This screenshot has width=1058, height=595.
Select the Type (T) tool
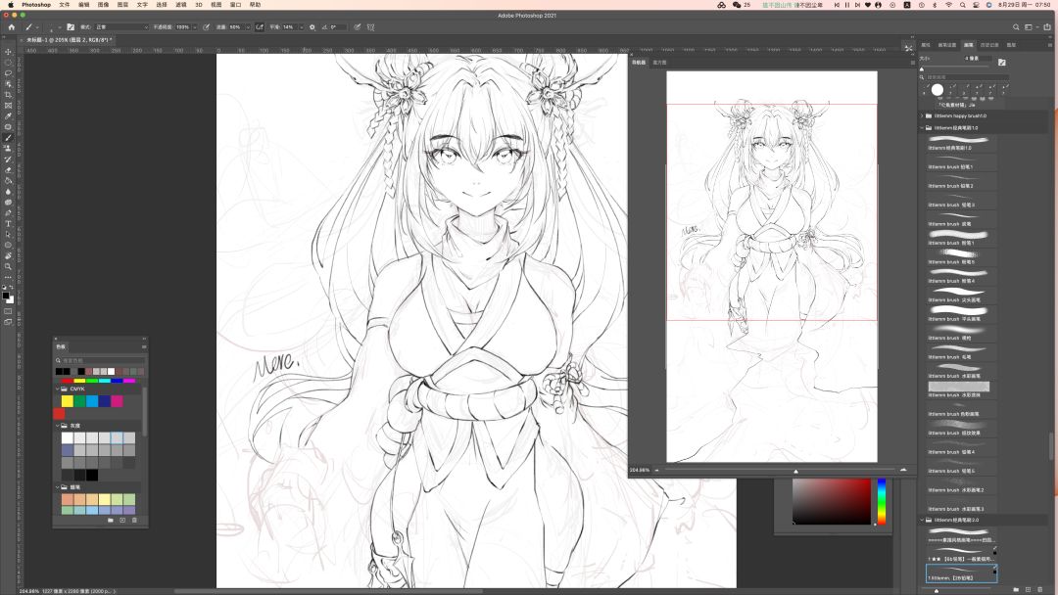8,224
